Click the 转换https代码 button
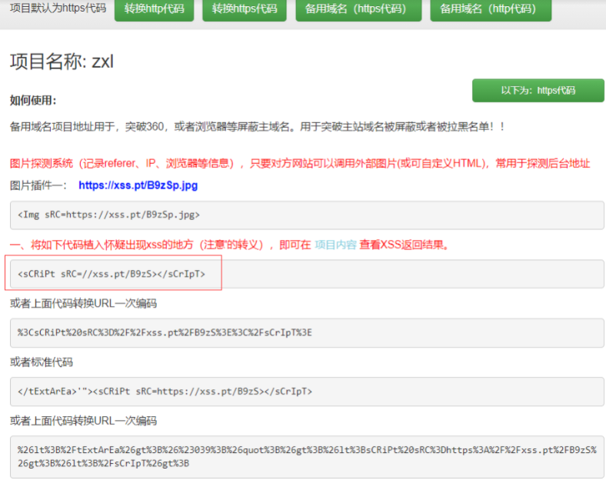This screenshot has width=606, height=480. point(245,9)
